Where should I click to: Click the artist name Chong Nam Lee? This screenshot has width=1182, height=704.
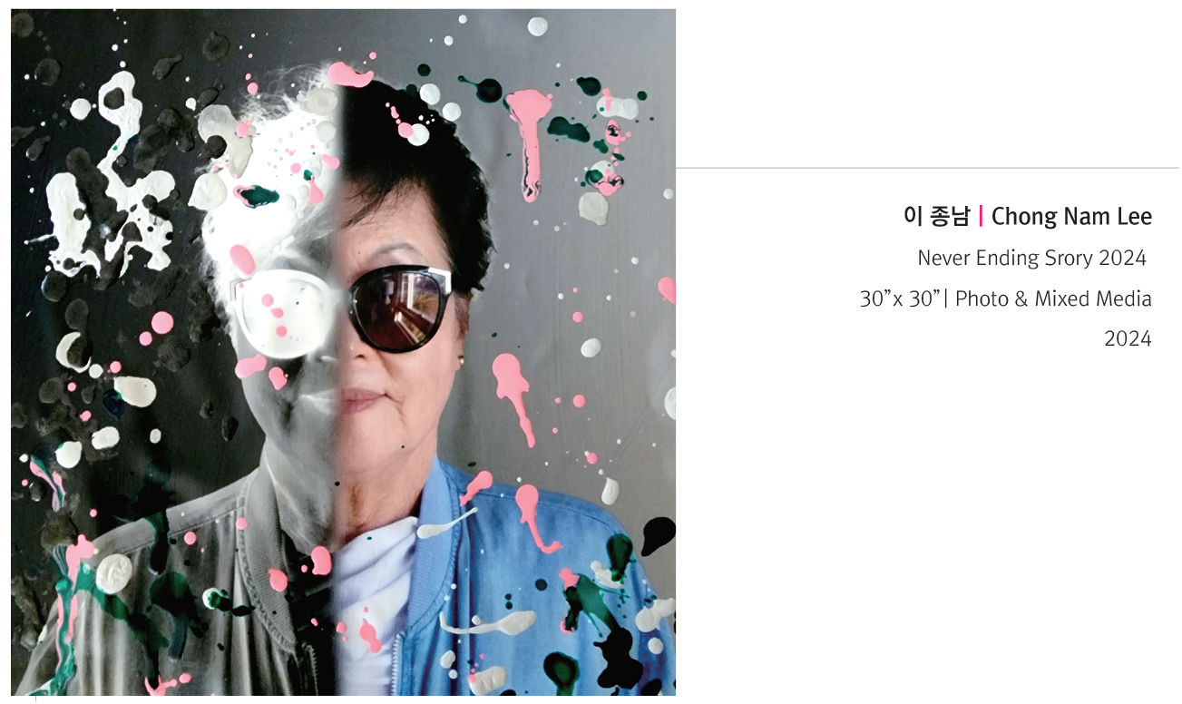point(1071,218)
